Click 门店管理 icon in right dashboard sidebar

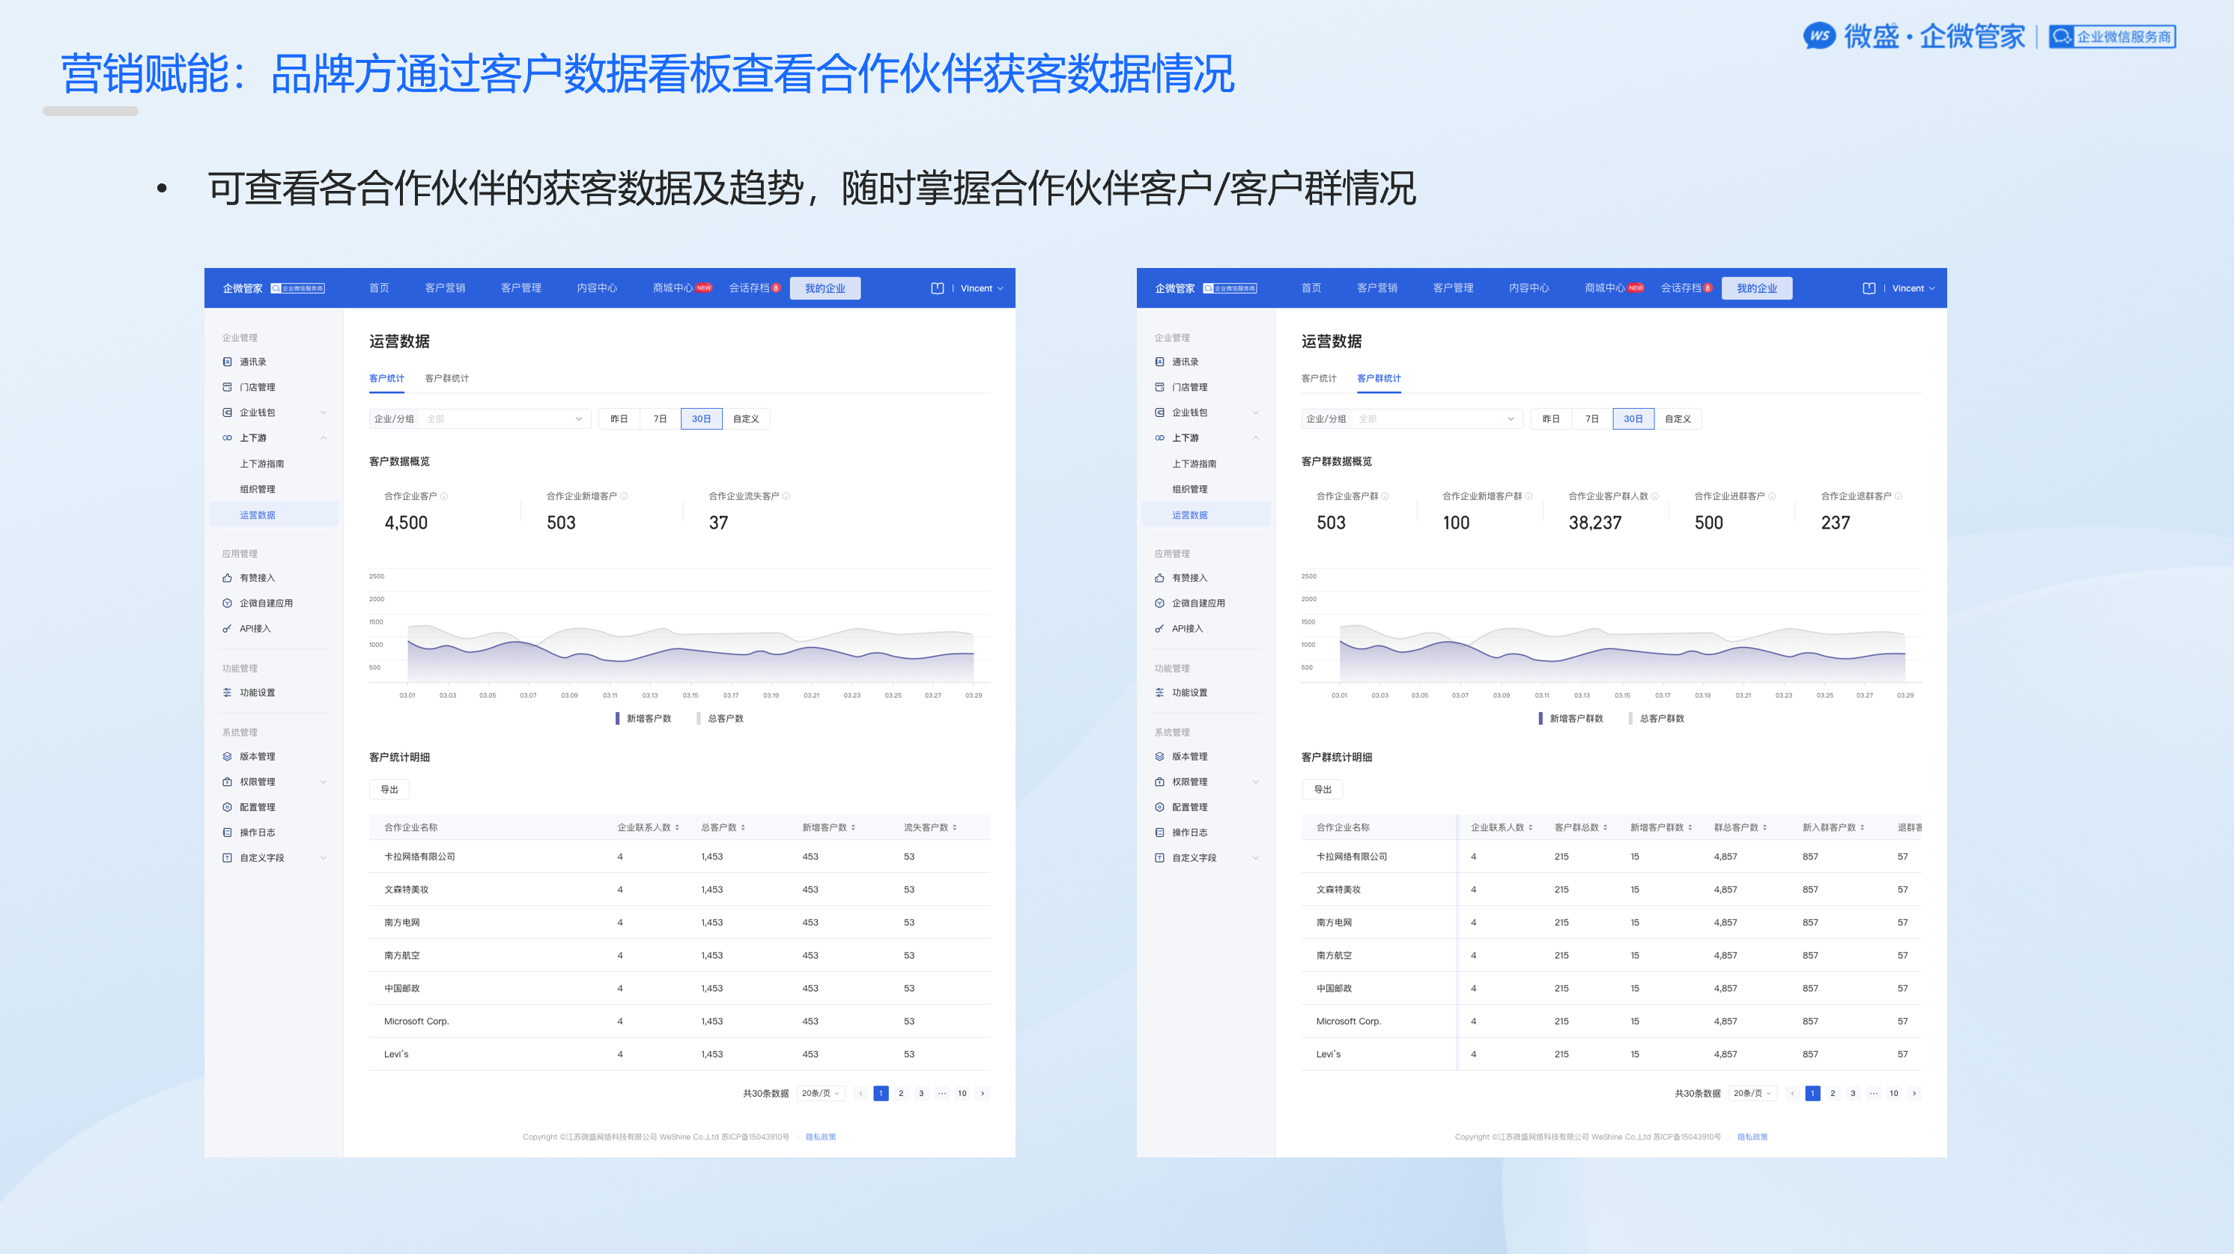[x=1159, y=387]
